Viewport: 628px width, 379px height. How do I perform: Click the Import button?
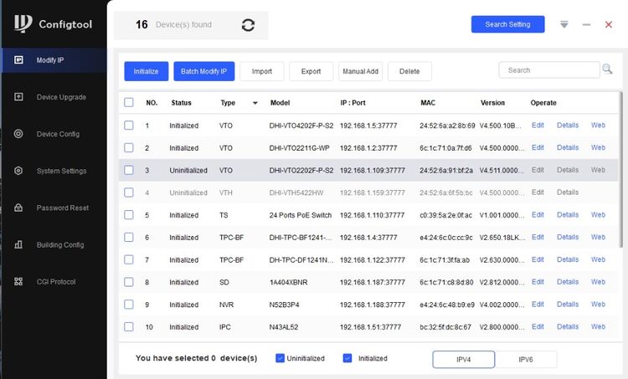(x=262, y=71)
